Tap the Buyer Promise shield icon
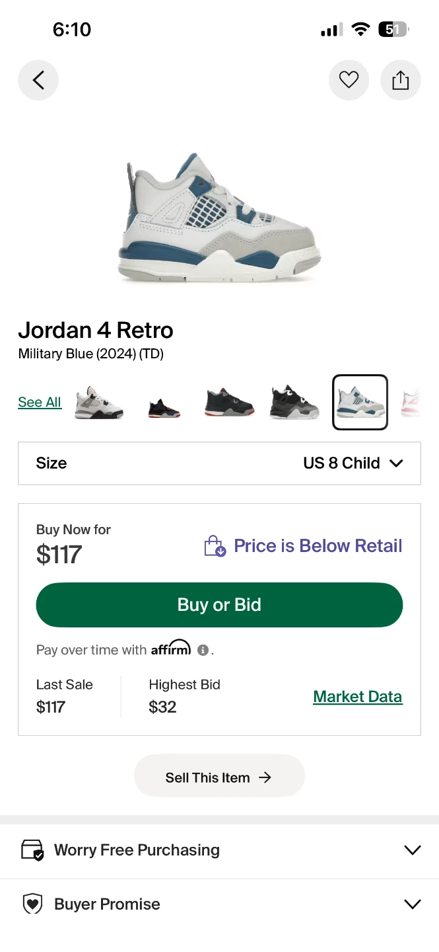 tap(32, 904)
